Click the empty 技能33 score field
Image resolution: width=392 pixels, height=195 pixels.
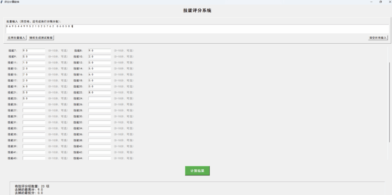pos(34,128)
